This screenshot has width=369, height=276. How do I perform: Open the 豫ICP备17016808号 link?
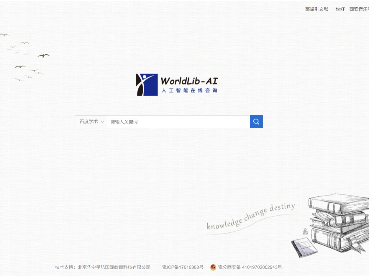[x=183, y=267]
